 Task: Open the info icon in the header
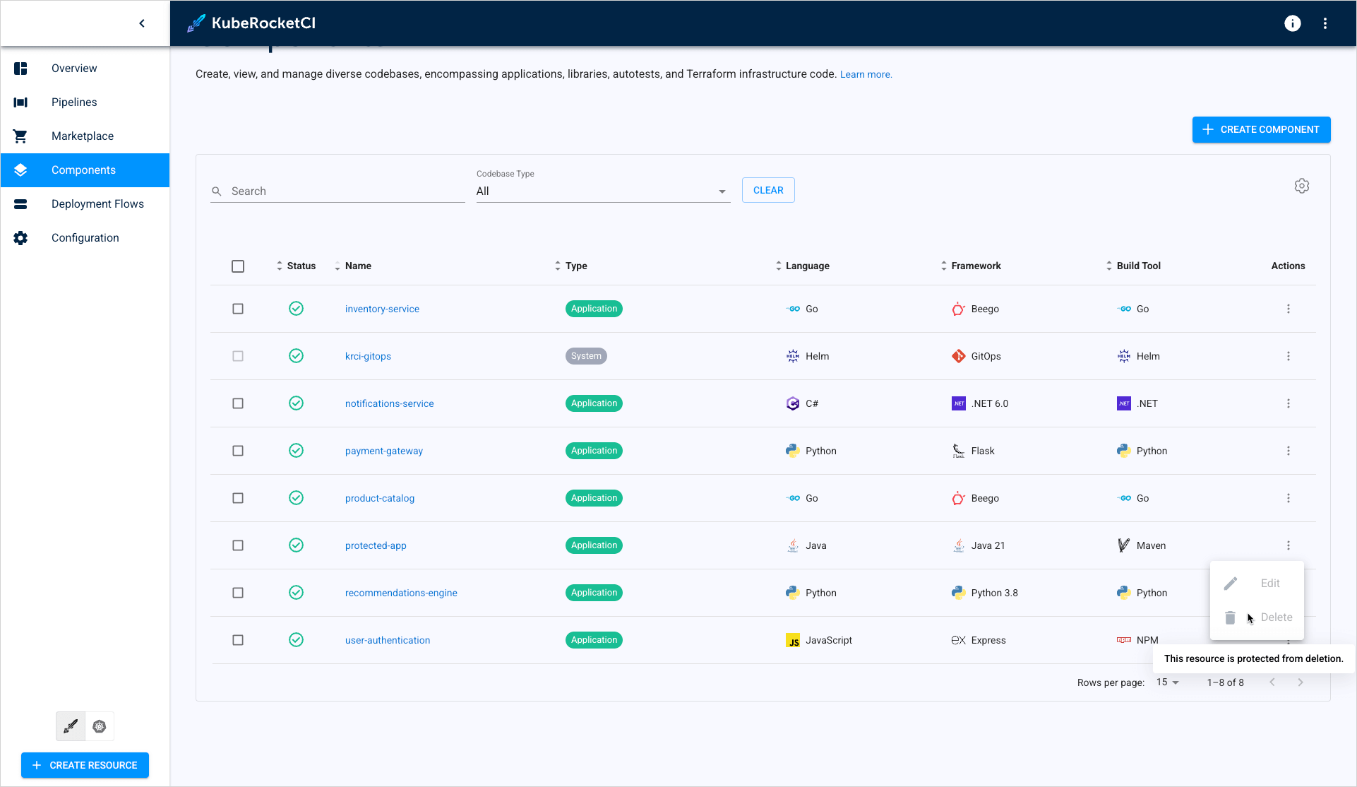(x=1292, y=23)
